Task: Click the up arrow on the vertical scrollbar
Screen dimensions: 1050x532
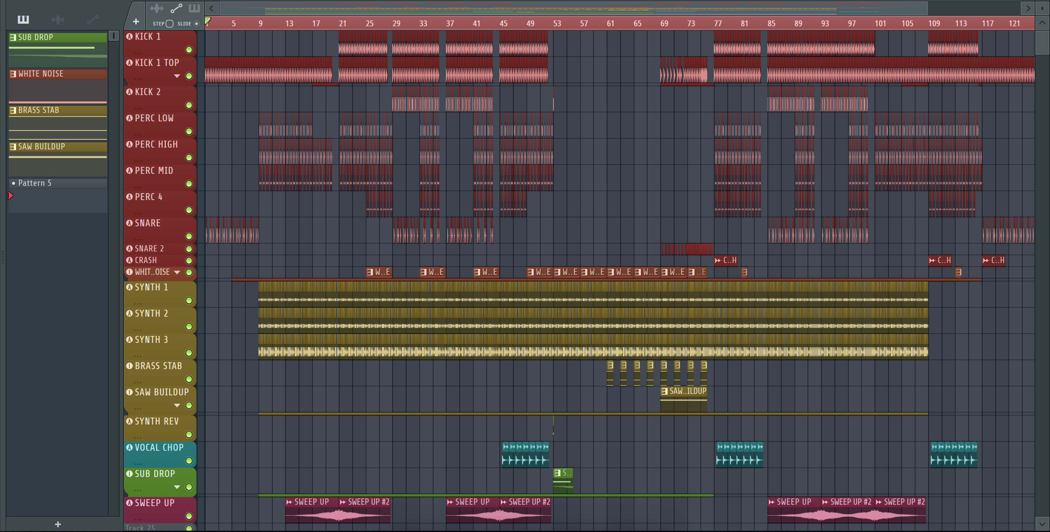Action: click(1042, 23)
